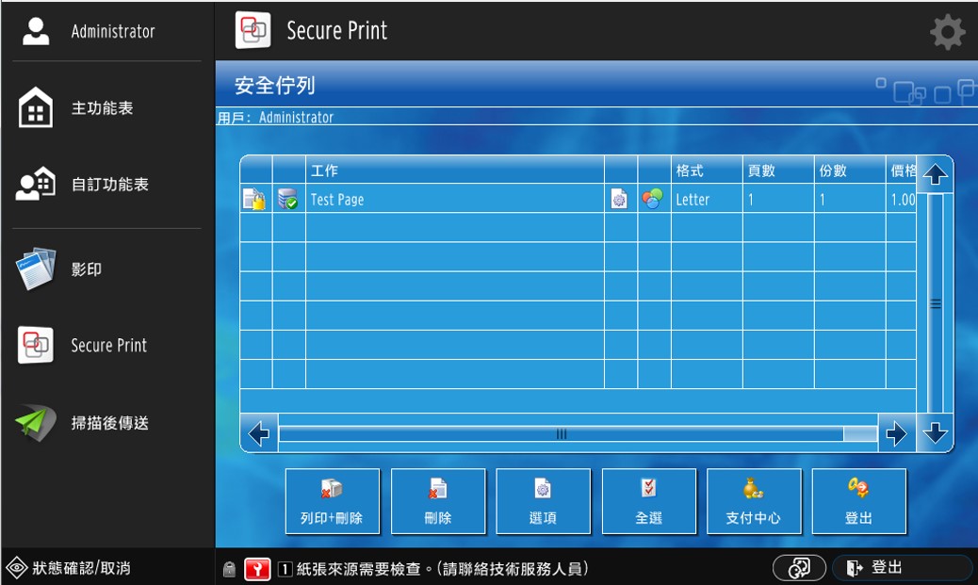Click the server status icon beside Test Page

coord(288,199)
